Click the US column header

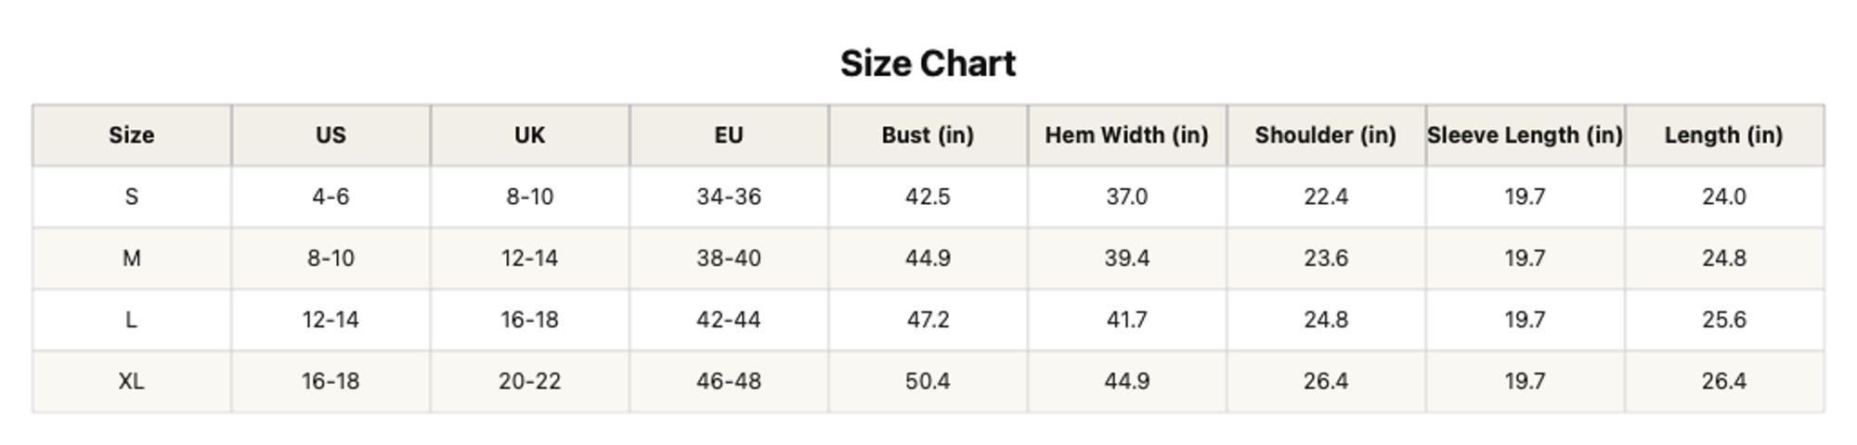point(331,135)
